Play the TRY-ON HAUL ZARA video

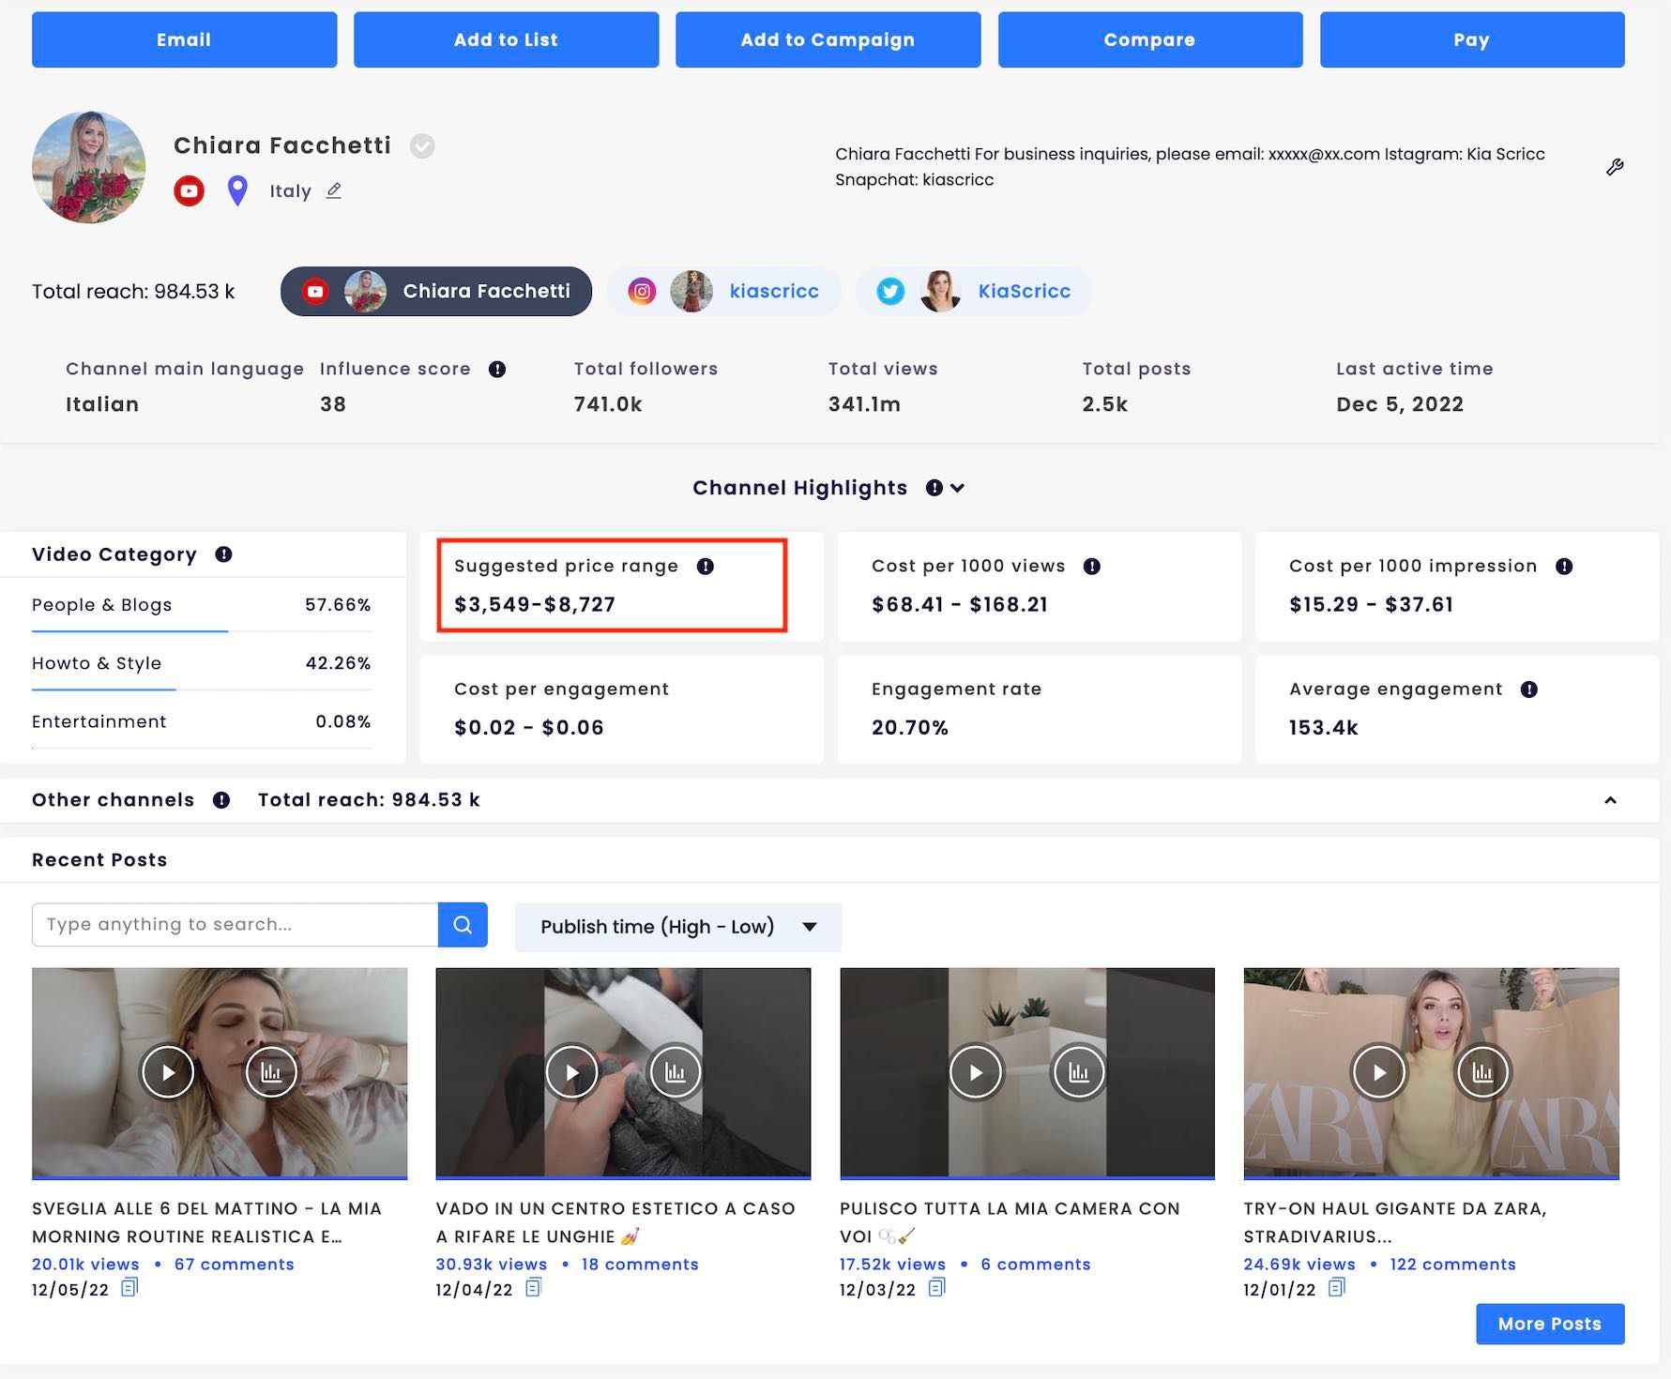tap(1379, 1071)
